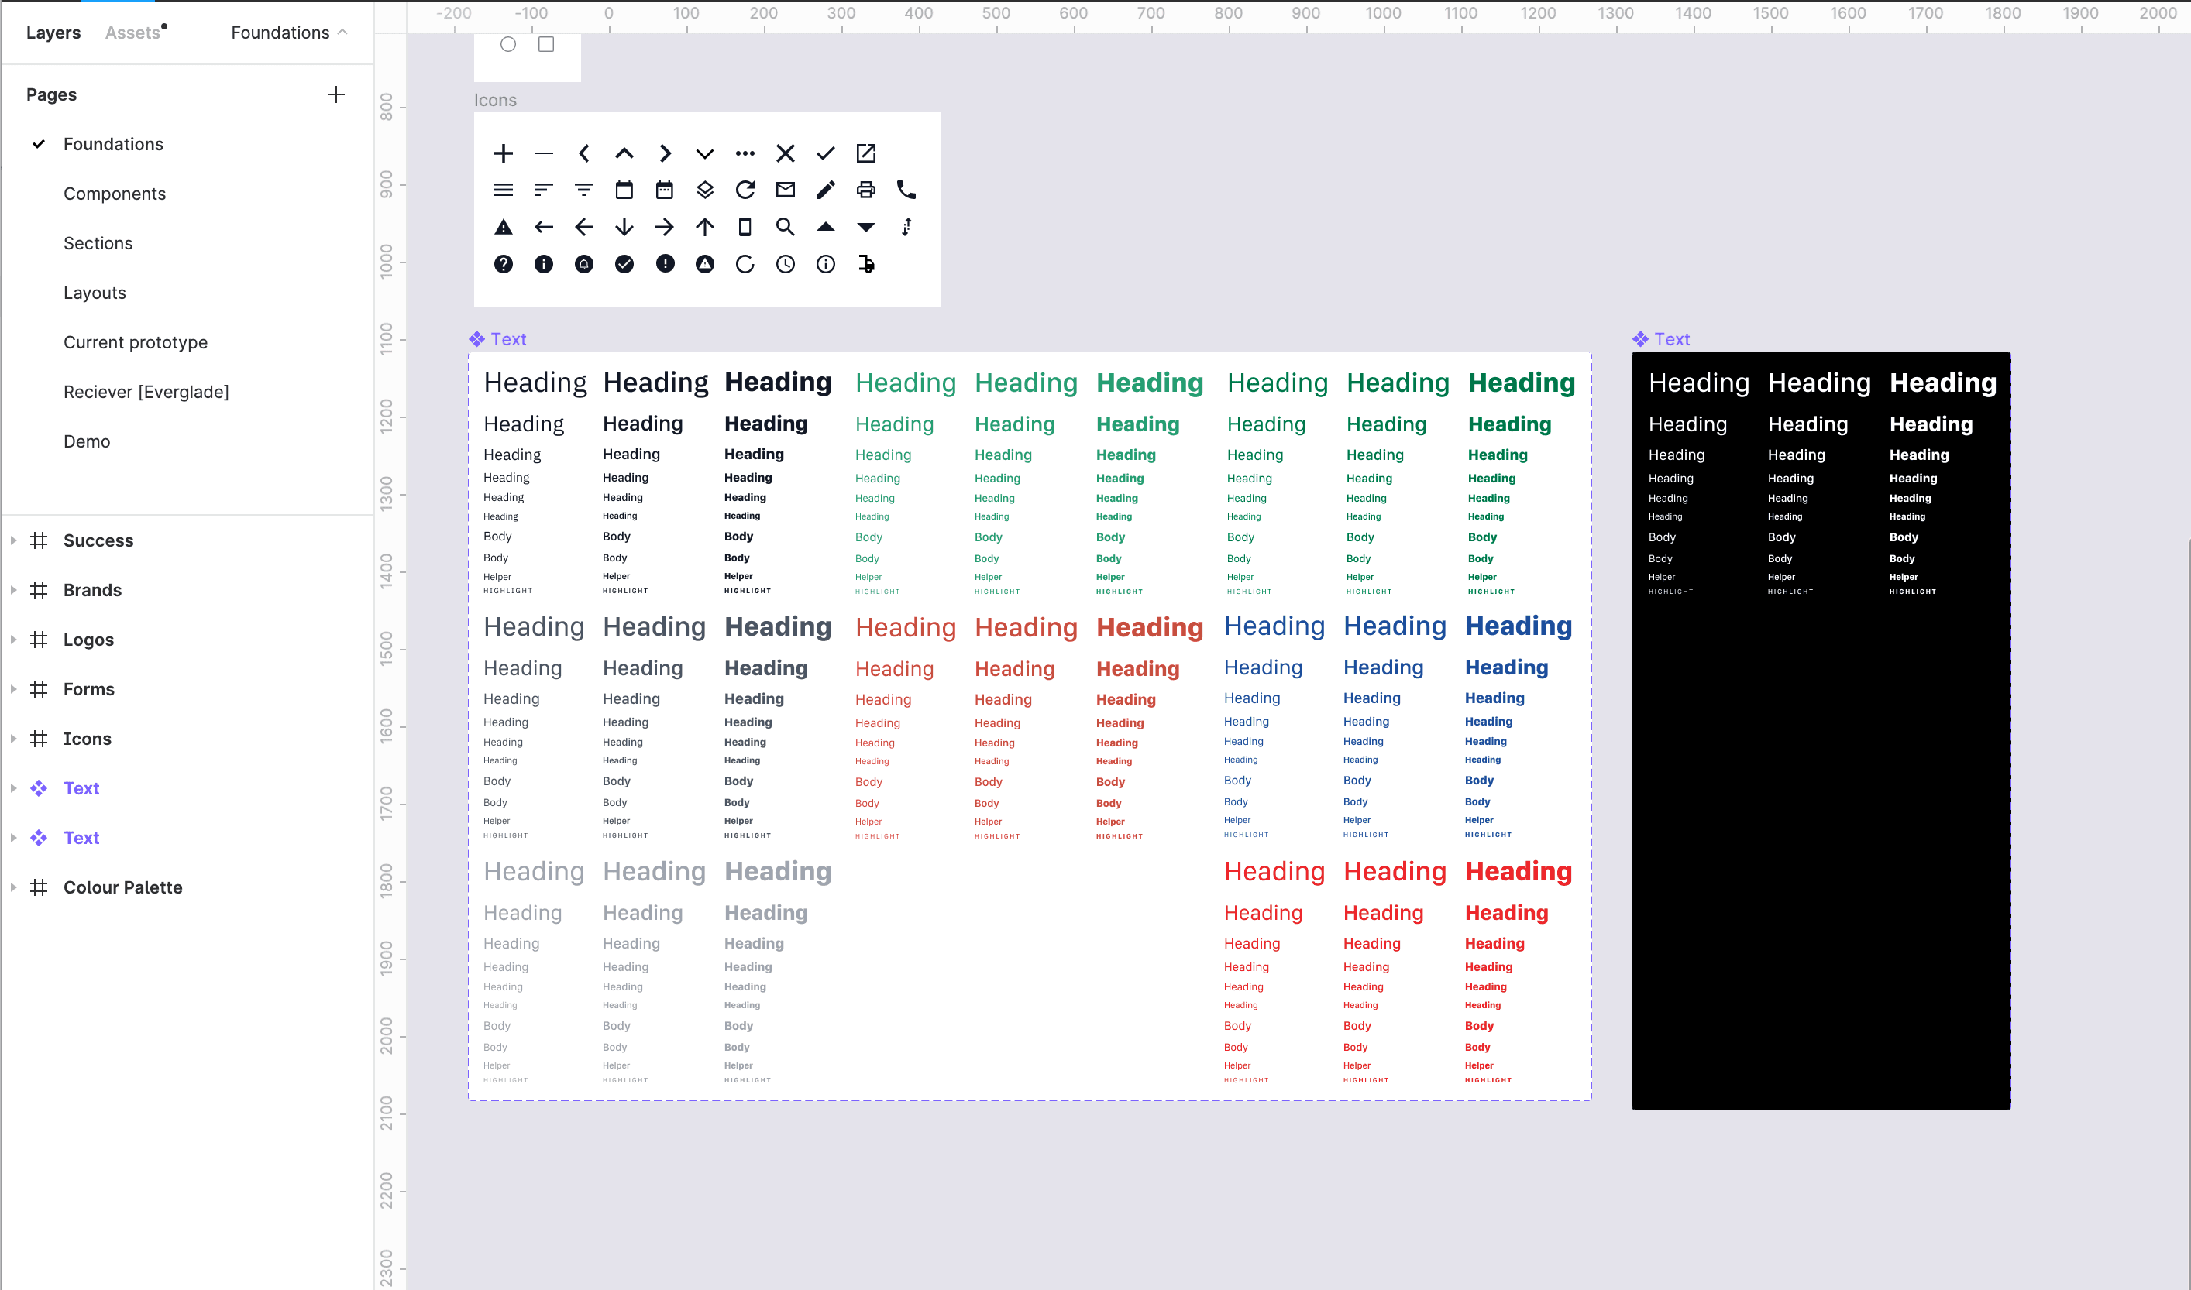Switch to the Assets tab
Viewport: 2191px width, 1290px height.
[x=132, y=33]
